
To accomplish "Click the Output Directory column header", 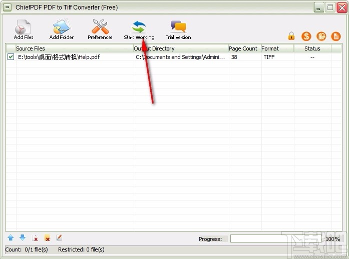I will [x=181, y=48].
